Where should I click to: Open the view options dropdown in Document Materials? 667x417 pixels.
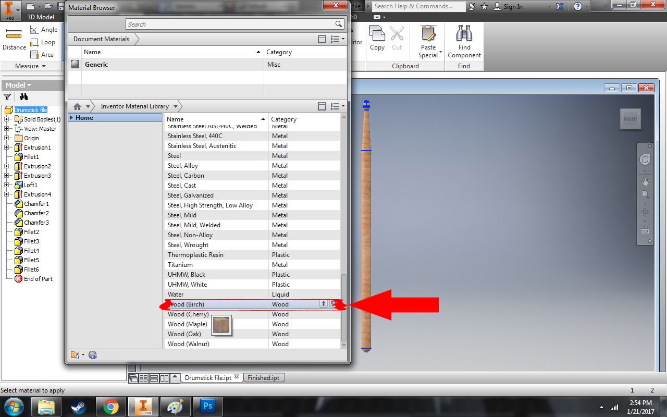click(337, 39)
